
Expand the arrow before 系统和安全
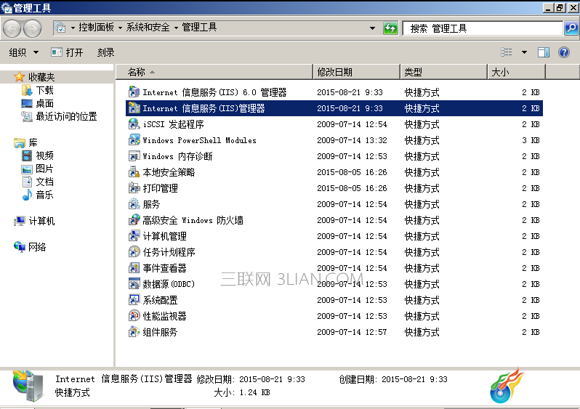[x=120, y=28]
